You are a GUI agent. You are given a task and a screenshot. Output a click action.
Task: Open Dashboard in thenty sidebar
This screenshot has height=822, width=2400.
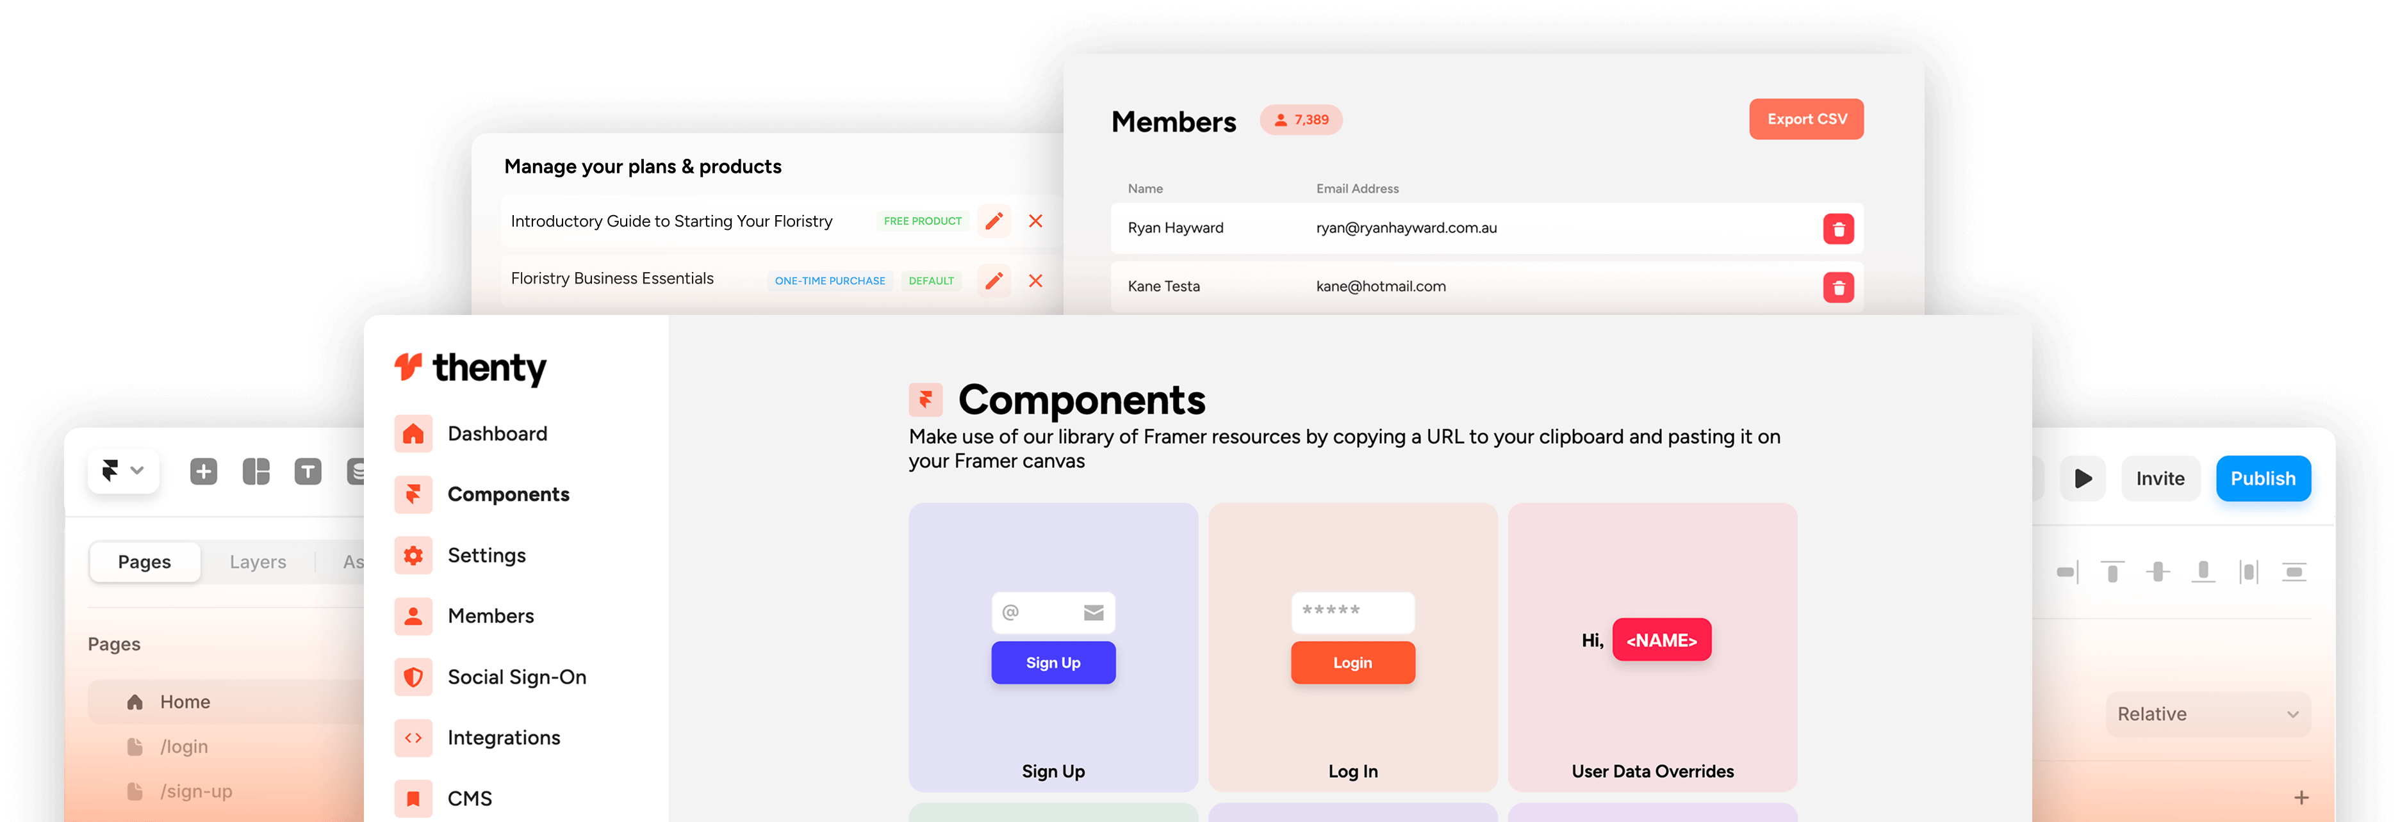pos(498,434)
